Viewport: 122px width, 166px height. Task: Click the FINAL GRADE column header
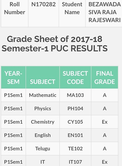(x=105, y=77)
